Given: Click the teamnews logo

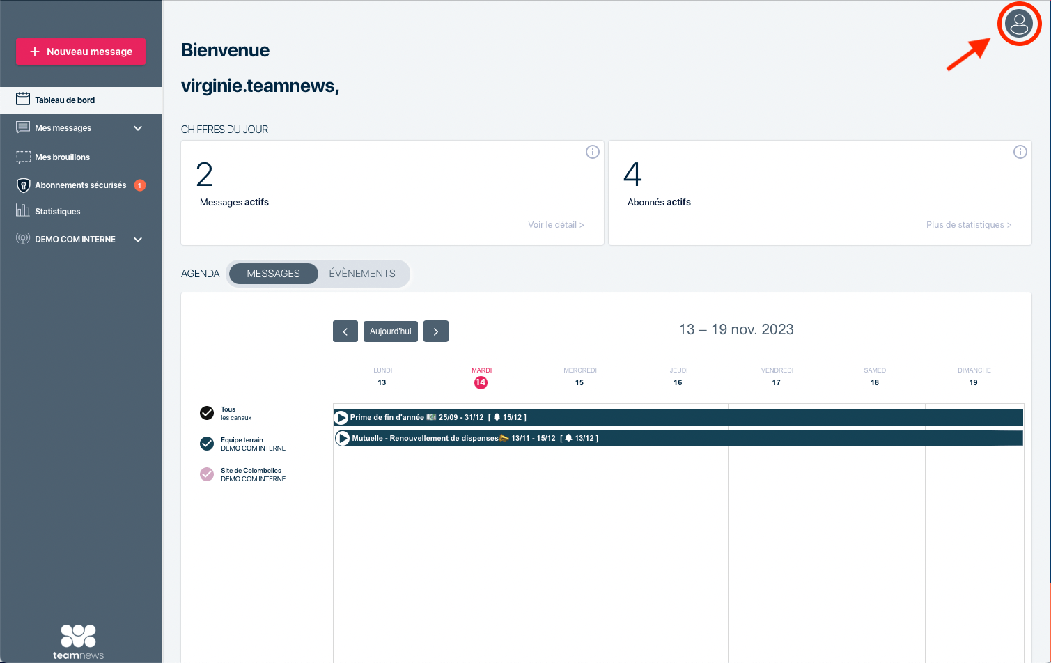Looking at the screenshot, I should pos(78,641).
